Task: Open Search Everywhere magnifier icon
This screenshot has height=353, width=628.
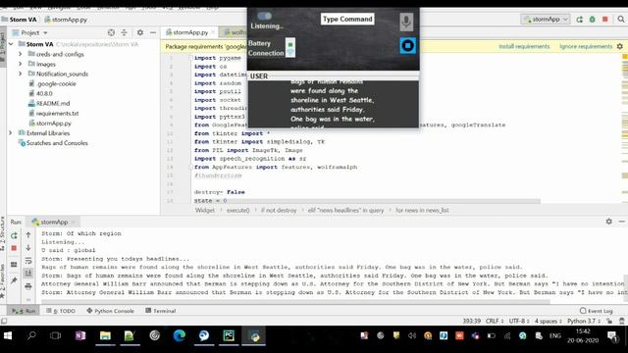Action: [x=621, y=20]
